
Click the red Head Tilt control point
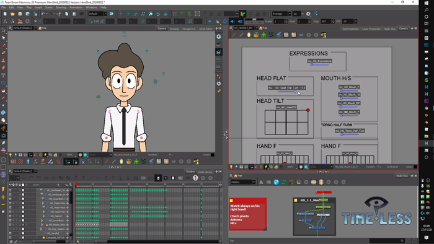coord(308,110)
